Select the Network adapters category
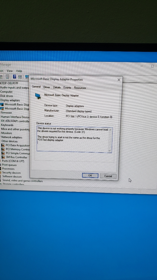Screen dimensions: 157x280 pyautogui.click(x=12, y=137)
